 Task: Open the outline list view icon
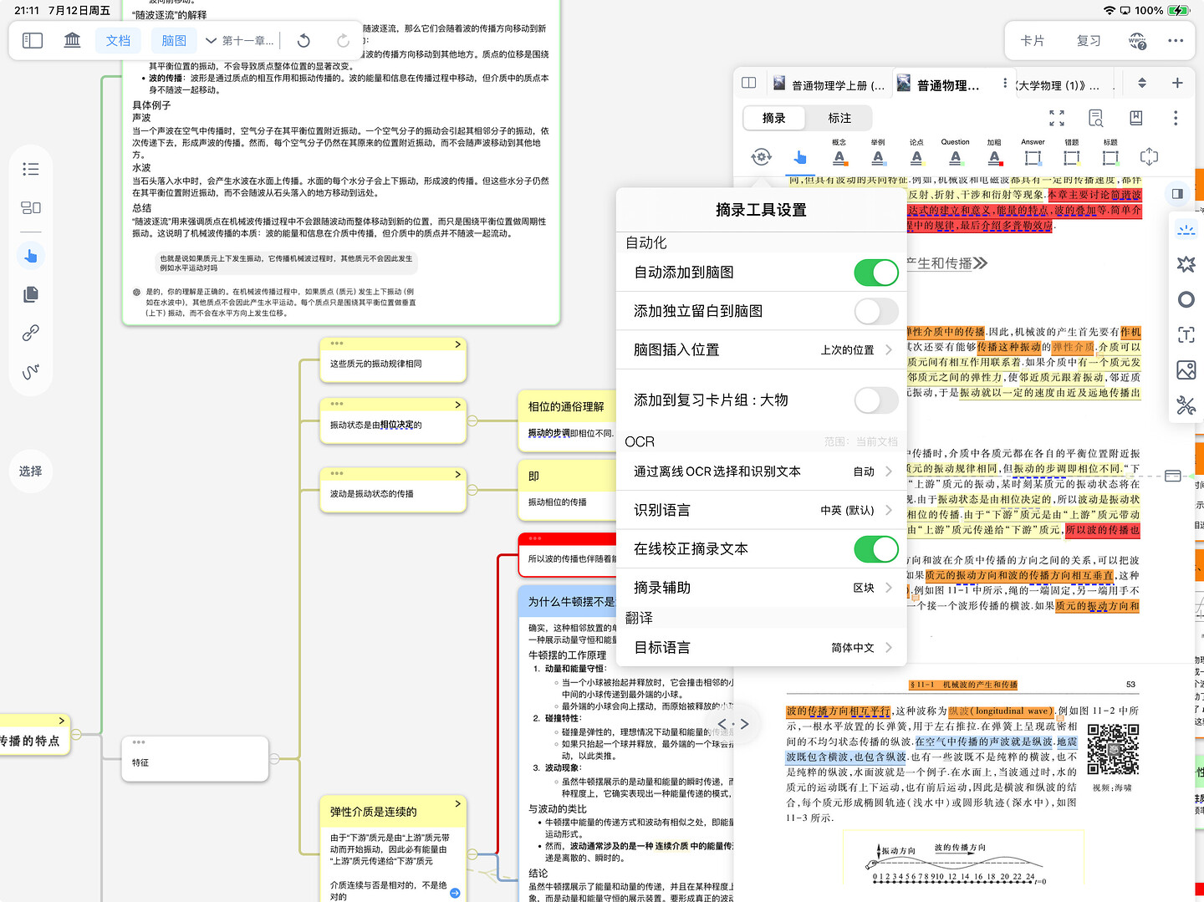(31, 169)
